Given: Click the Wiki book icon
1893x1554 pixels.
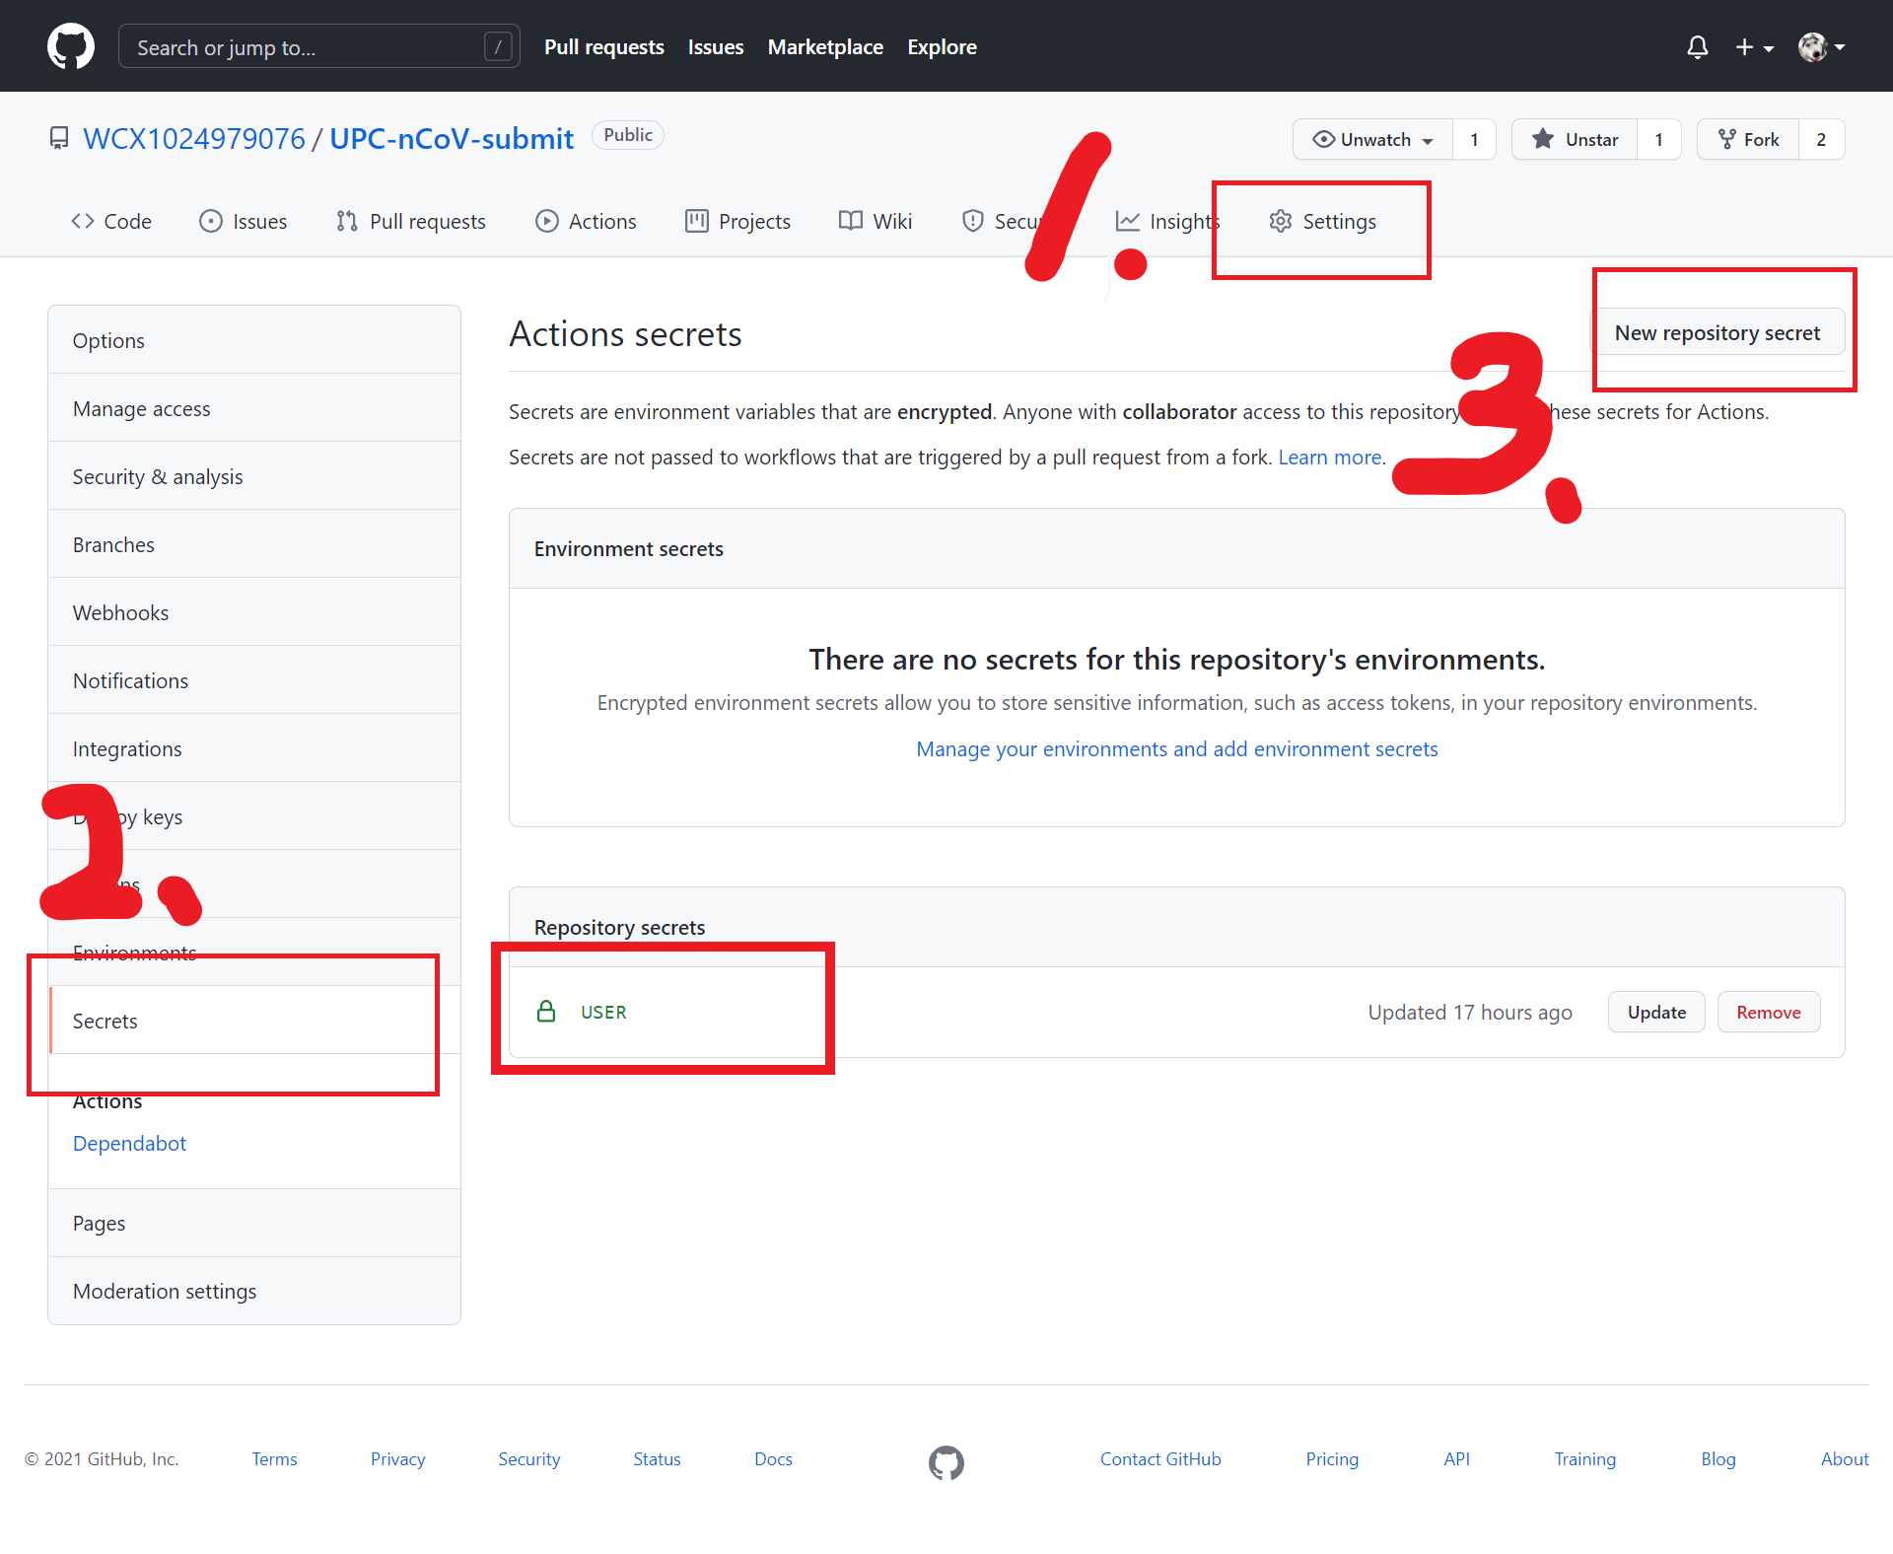Looking at the screenshot, I should click(x=850, y=221).
